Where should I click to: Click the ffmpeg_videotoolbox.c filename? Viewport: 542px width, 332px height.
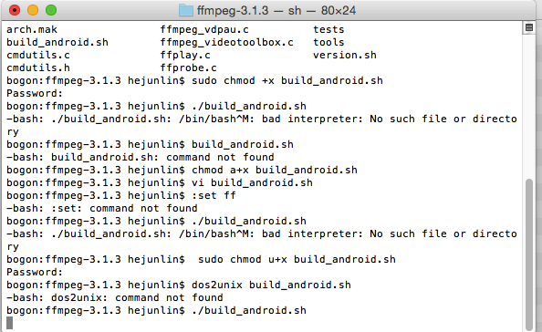[x=227, y=43]
